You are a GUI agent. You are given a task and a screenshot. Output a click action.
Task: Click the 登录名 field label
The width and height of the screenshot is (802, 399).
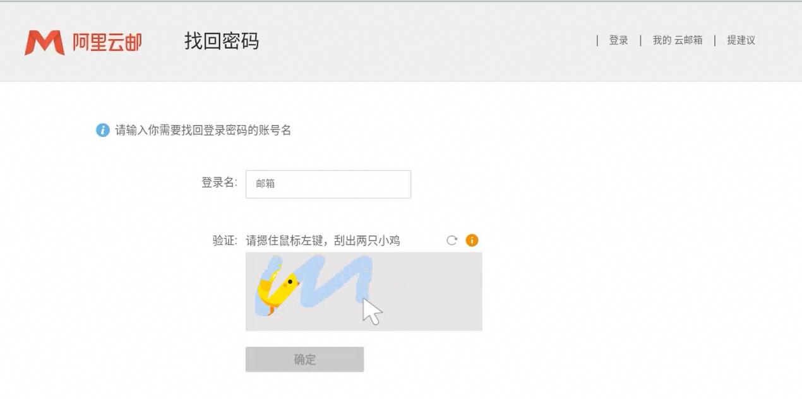point(219,184)
